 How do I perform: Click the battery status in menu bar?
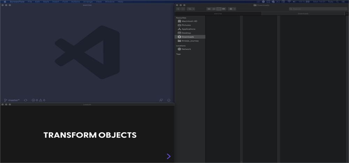pyautogui.click(x=304, y=1)
